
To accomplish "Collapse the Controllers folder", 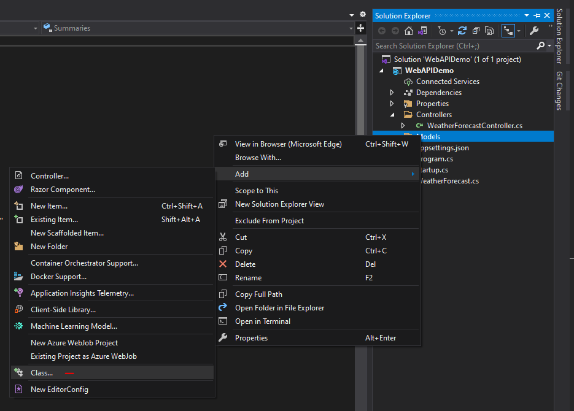I will pos(392,115).
